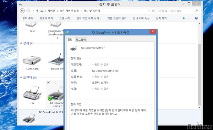Image resolution: width=213 pixels, height=130 pixels.
Task: Click the search magnifier icon
Action: [x=197, y=11]
